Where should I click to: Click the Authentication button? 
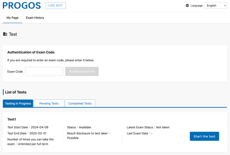point(82,71)
